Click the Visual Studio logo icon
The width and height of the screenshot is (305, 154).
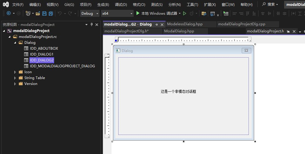6,4
